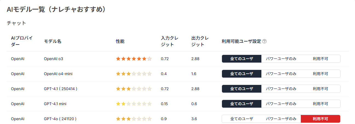Image resolution: width=355 pixels, height=124 pixels.
Task: Switch GPT-4.1 mini to 利用不可
Action: (x=320, y=104)
